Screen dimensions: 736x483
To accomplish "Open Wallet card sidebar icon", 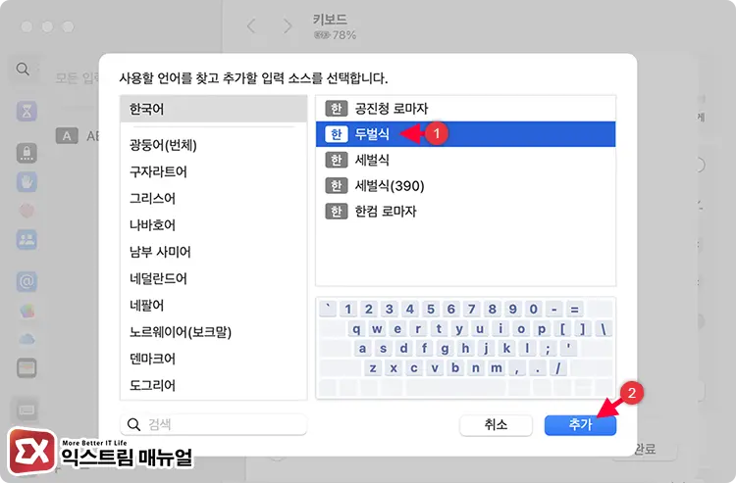I will (x=26, y=368).
